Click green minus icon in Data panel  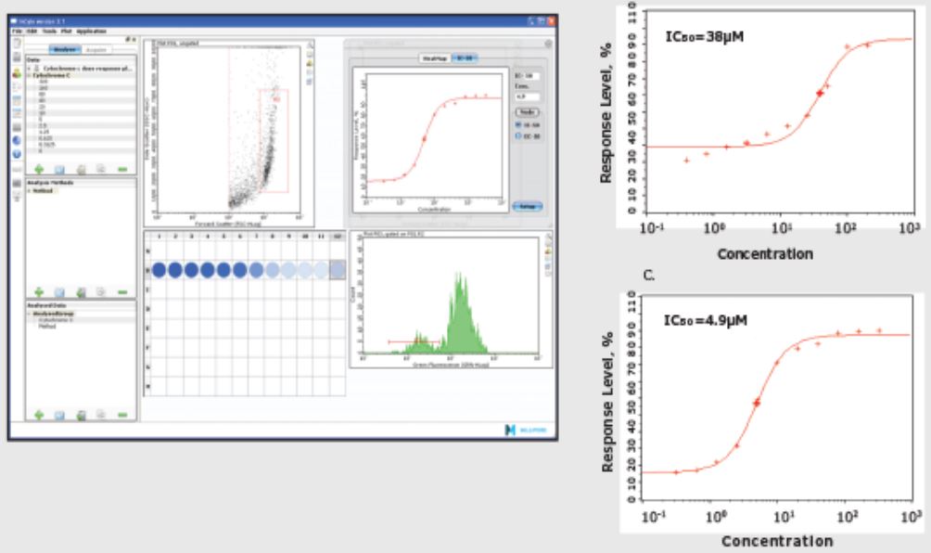122,169
